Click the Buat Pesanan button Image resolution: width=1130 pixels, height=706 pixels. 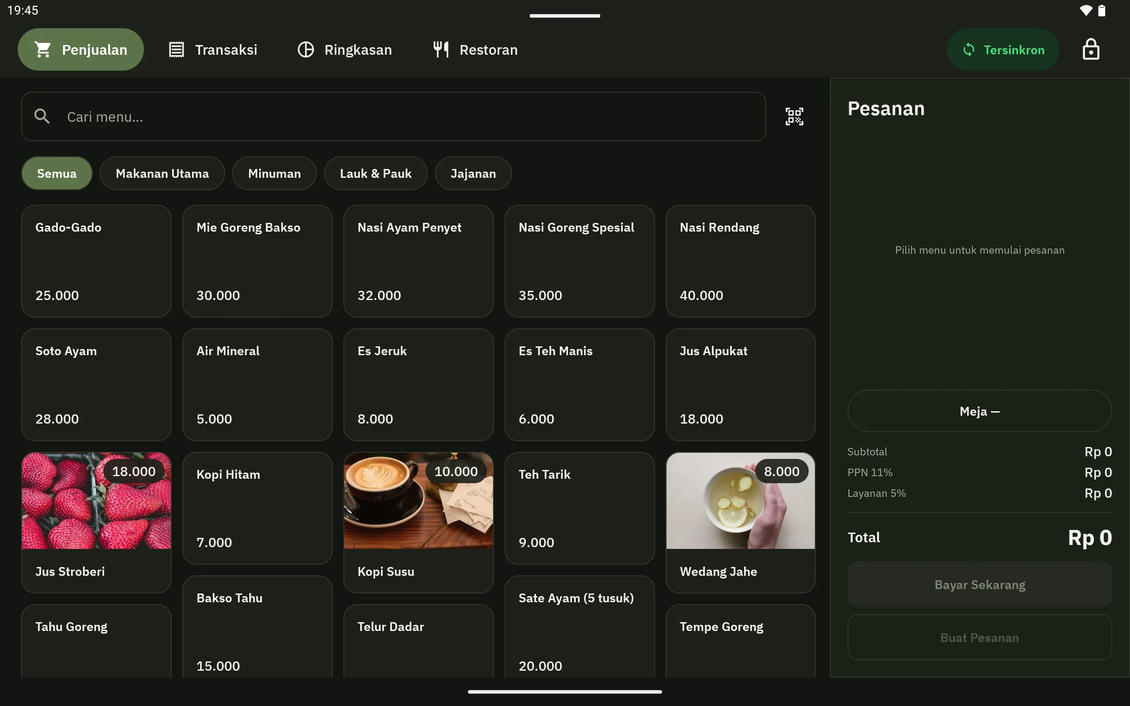coord(979,637)
